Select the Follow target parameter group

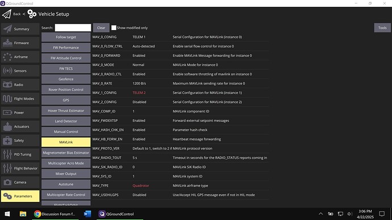coord(66,37)
